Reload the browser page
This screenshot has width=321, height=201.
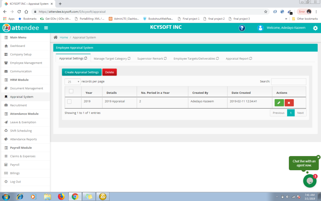point(19,12)
